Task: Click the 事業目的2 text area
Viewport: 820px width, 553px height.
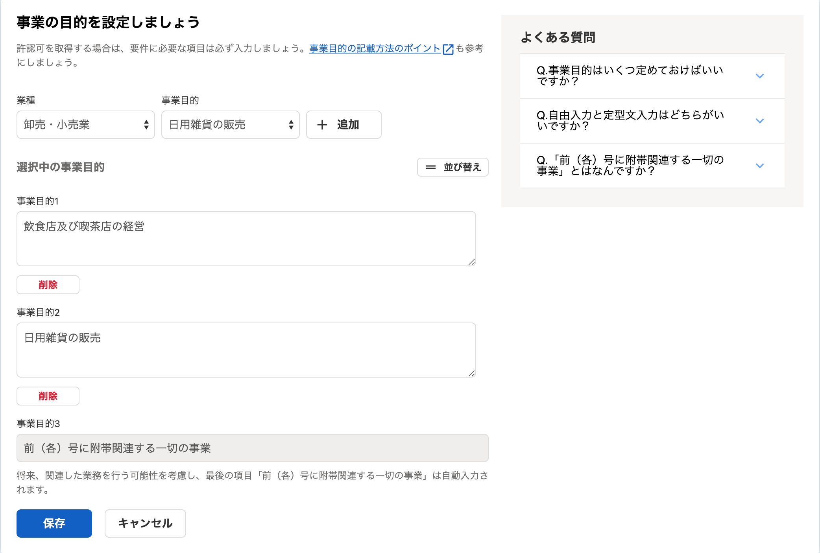Action: click(246, 350)
